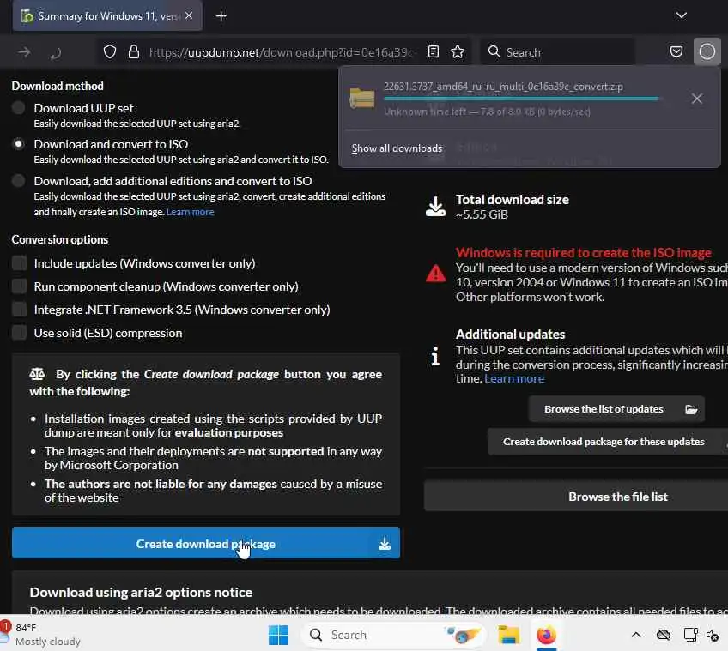
Task: Toggle Use solid (ESD) compression checkbox
Action: pyautogui.click(x=19, y=333)
